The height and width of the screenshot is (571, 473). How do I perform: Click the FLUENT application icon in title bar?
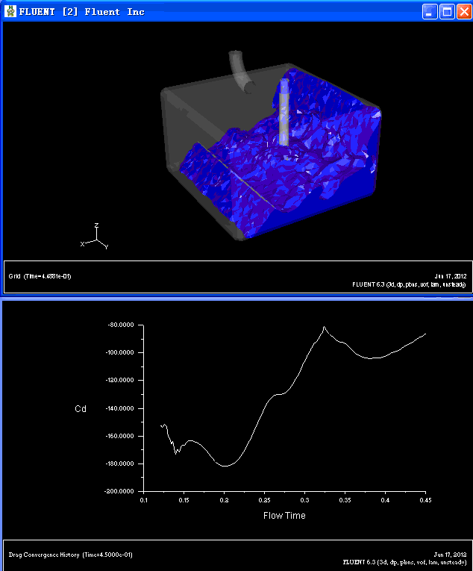point(10,11)
